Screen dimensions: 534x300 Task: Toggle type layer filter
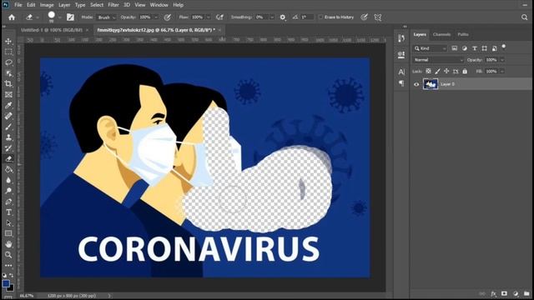point(475,48)
